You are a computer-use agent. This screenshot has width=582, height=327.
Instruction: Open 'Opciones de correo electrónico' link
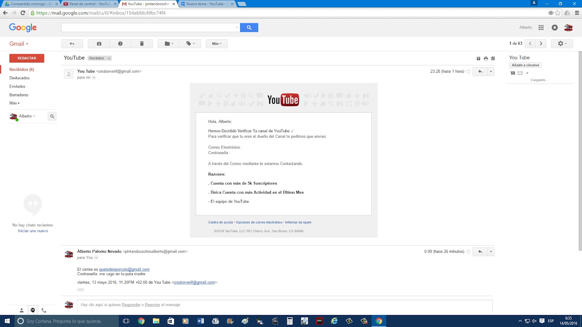259,222
